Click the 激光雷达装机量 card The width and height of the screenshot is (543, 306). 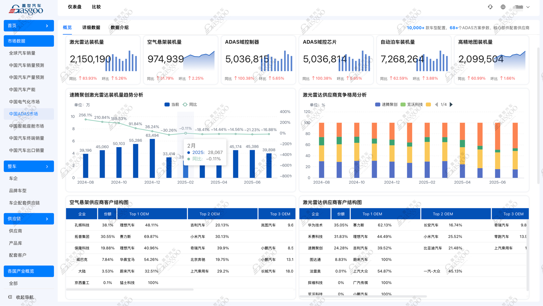(103, 60)
